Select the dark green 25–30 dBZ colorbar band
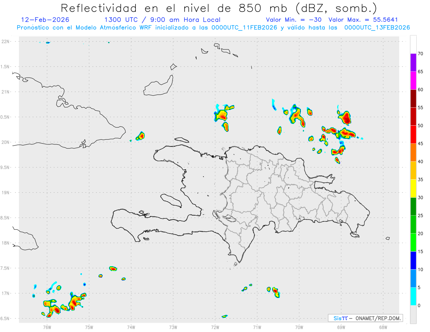Screen dimensions: 430x332 (x=413, y=207)
